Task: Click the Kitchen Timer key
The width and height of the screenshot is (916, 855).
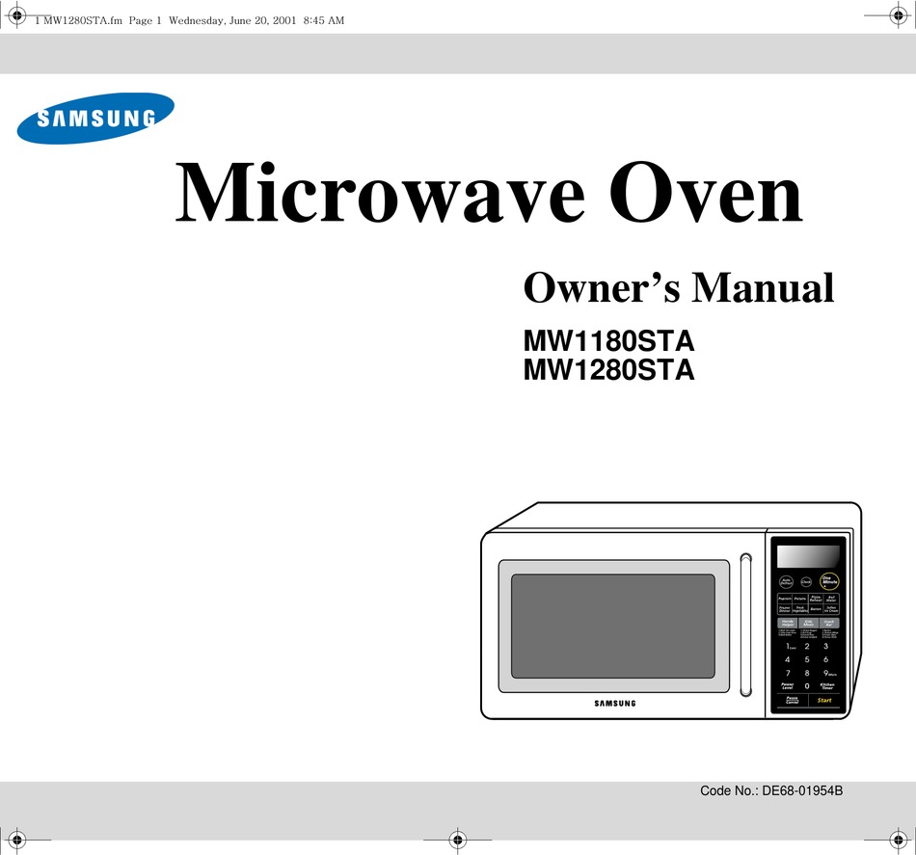Action: 827,686
